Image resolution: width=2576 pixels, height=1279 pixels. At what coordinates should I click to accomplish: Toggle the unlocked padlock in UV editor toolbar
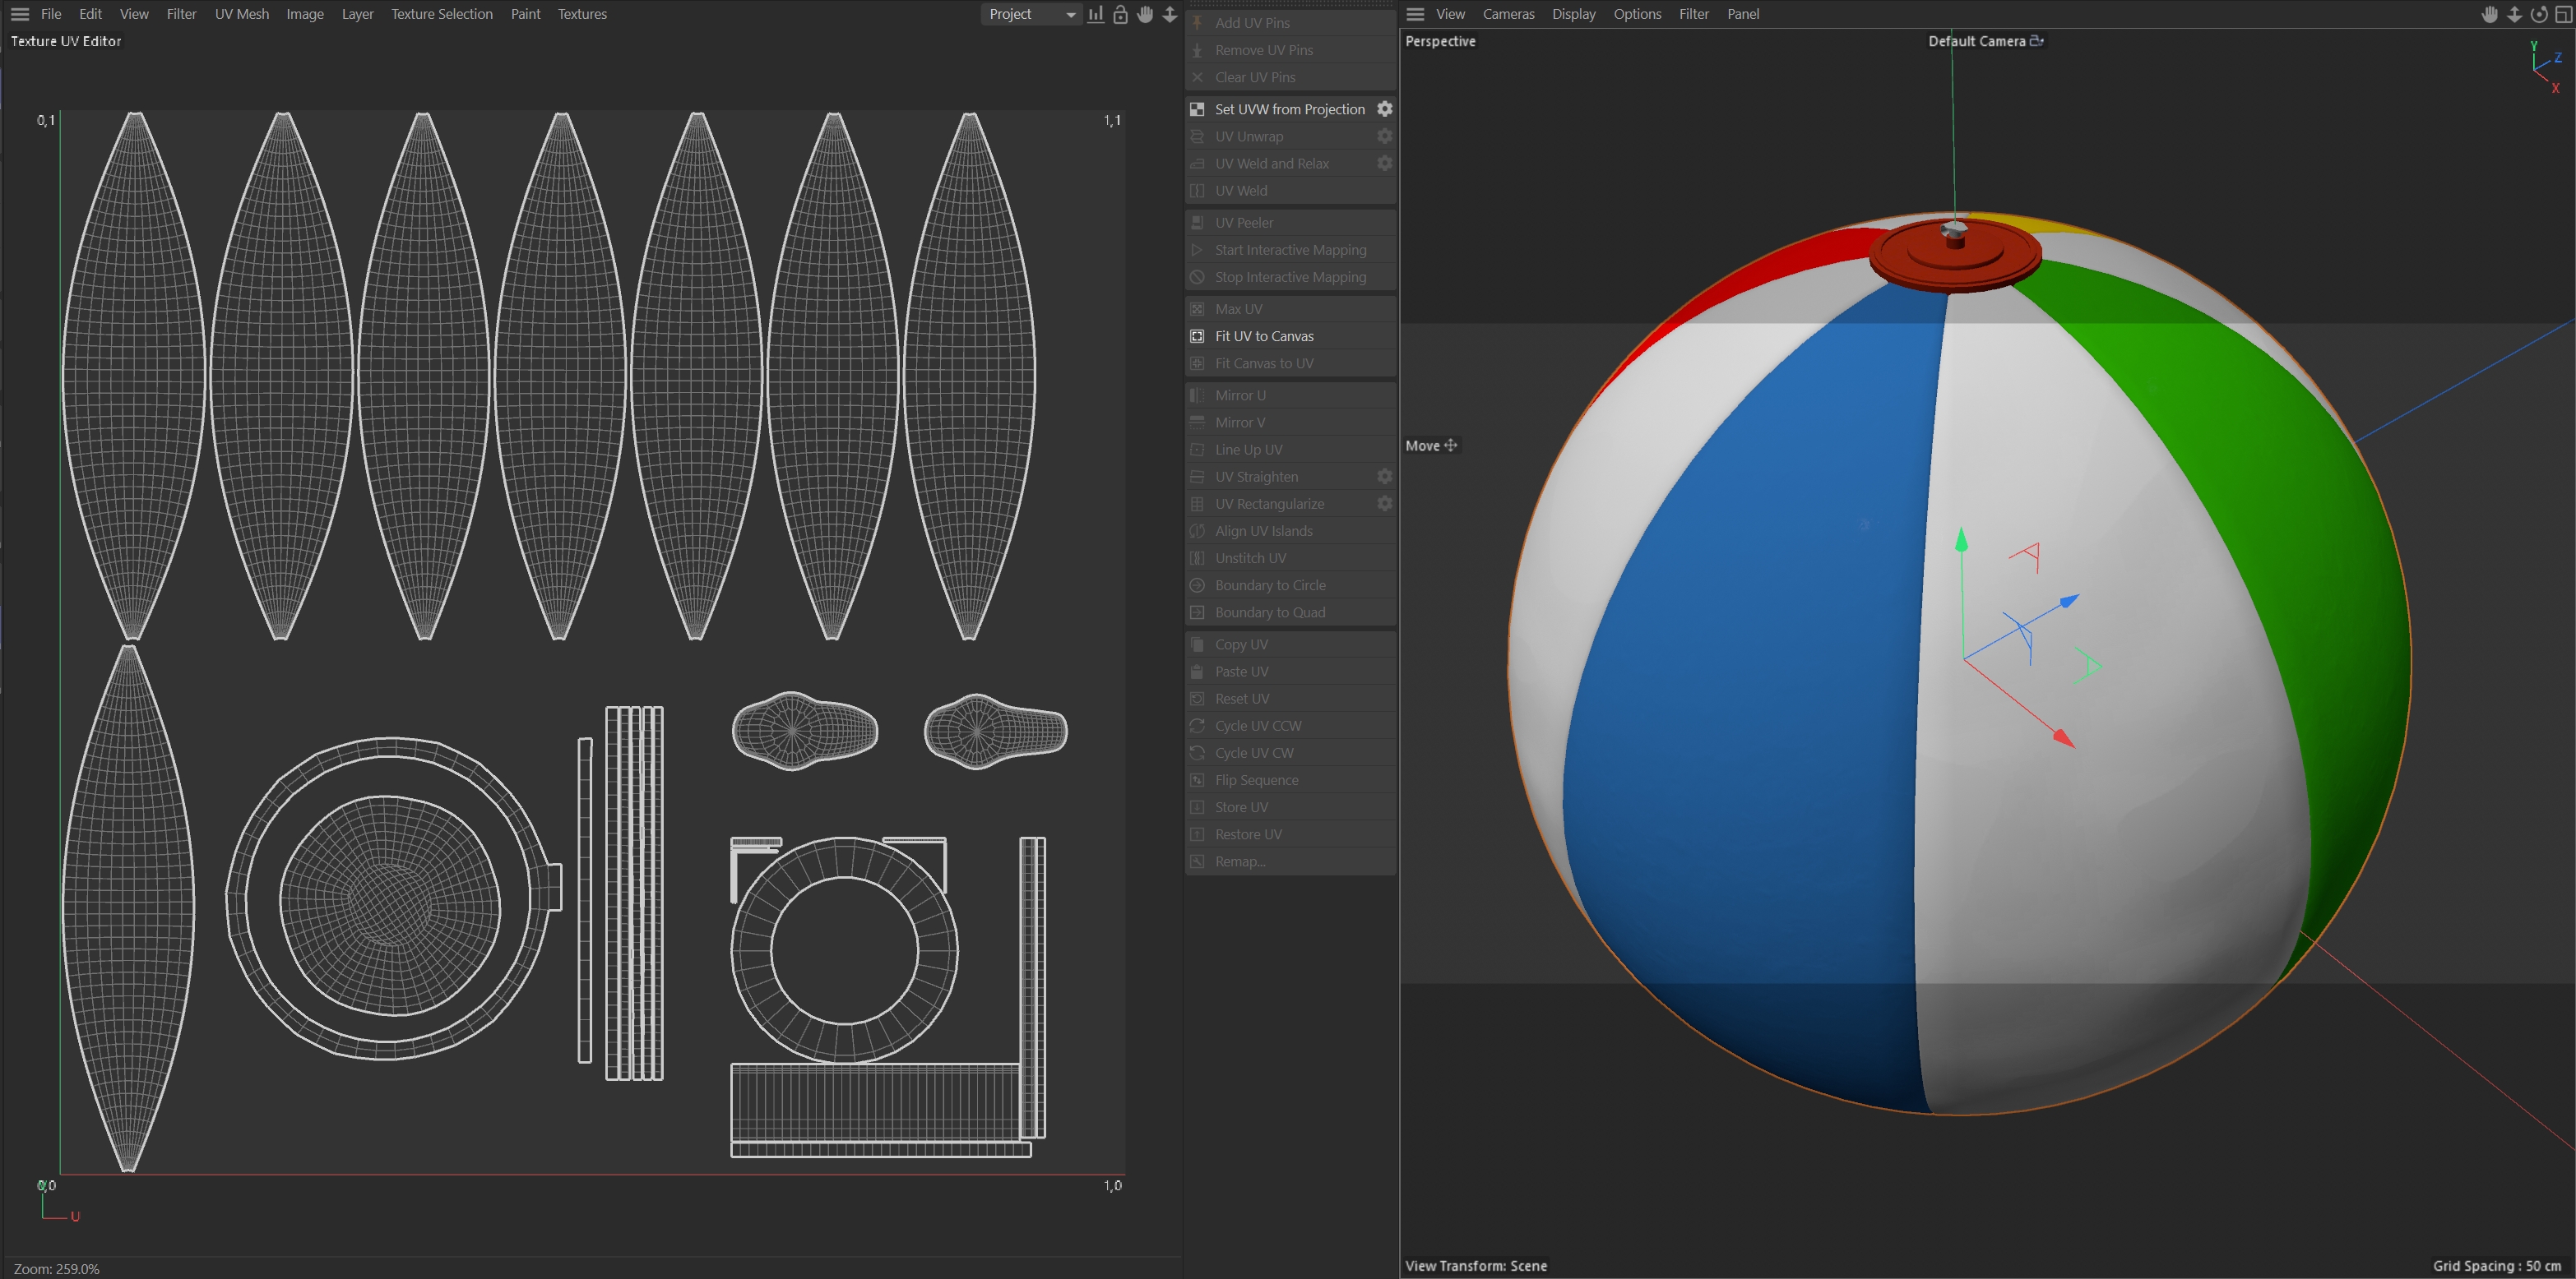coord(1120,14)
